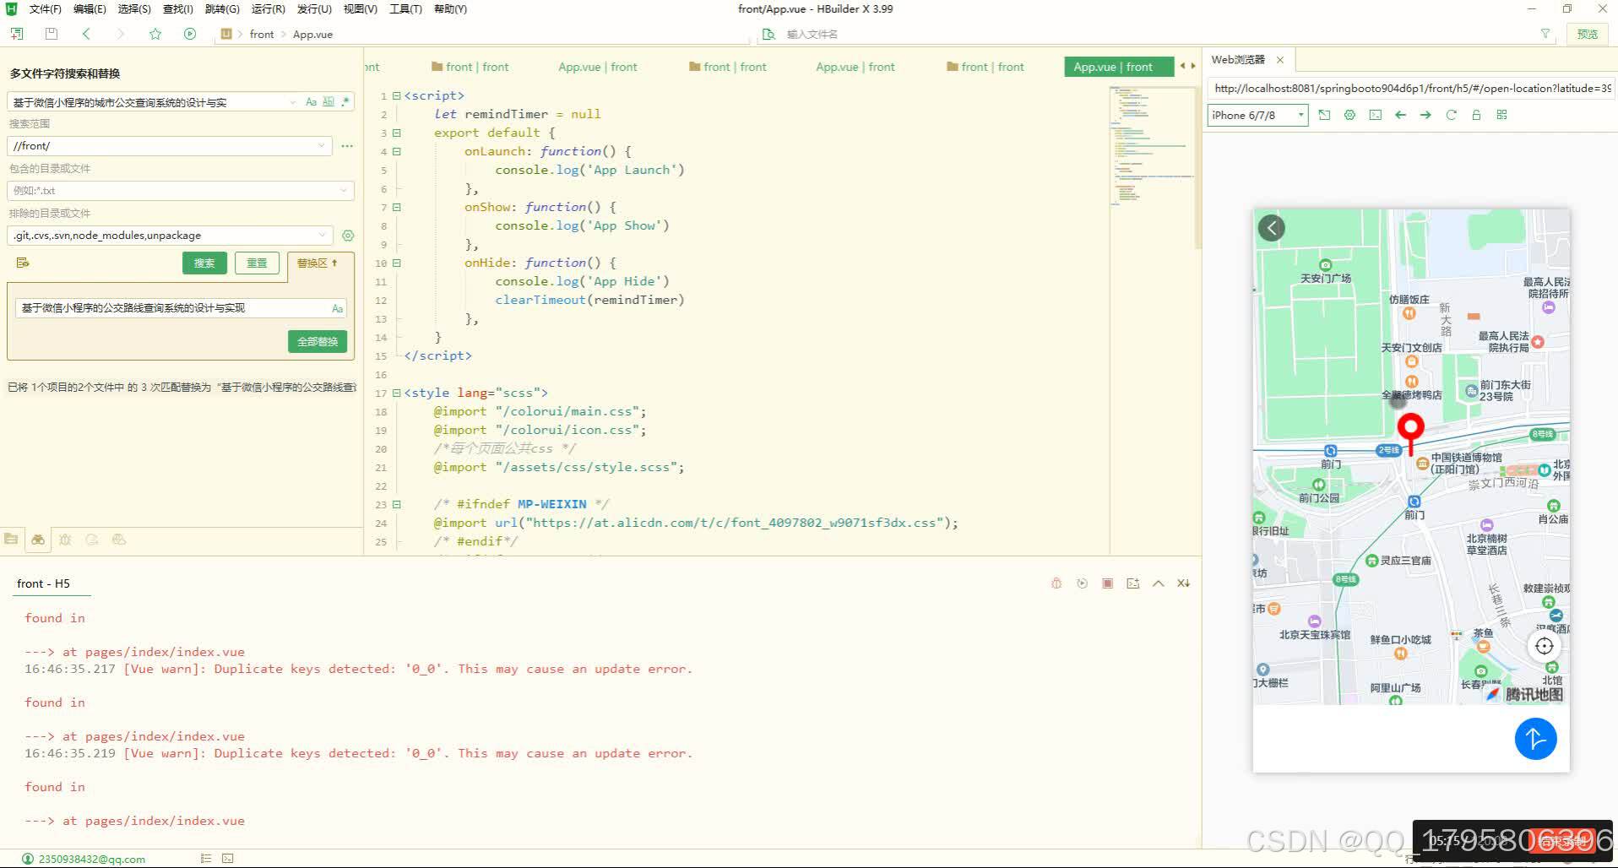
Task: Collapse the style block on line 17
Action: (396, 393)
